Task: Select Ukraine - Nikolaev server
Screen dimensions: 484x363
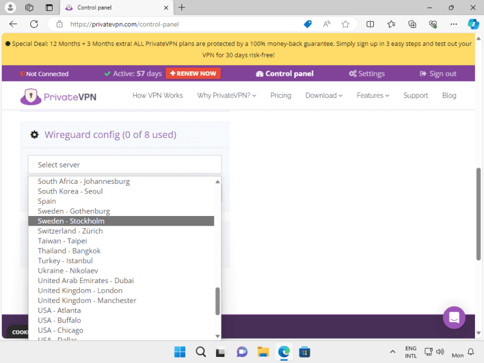Action: tap(121, 270)
